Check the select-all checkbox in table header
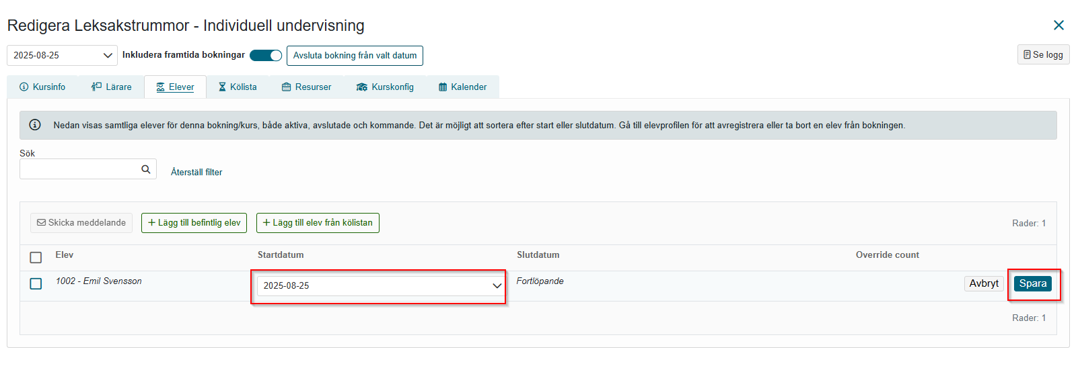Image resolution: width=1078 pixels, height=368 pixels. (36, 257)
